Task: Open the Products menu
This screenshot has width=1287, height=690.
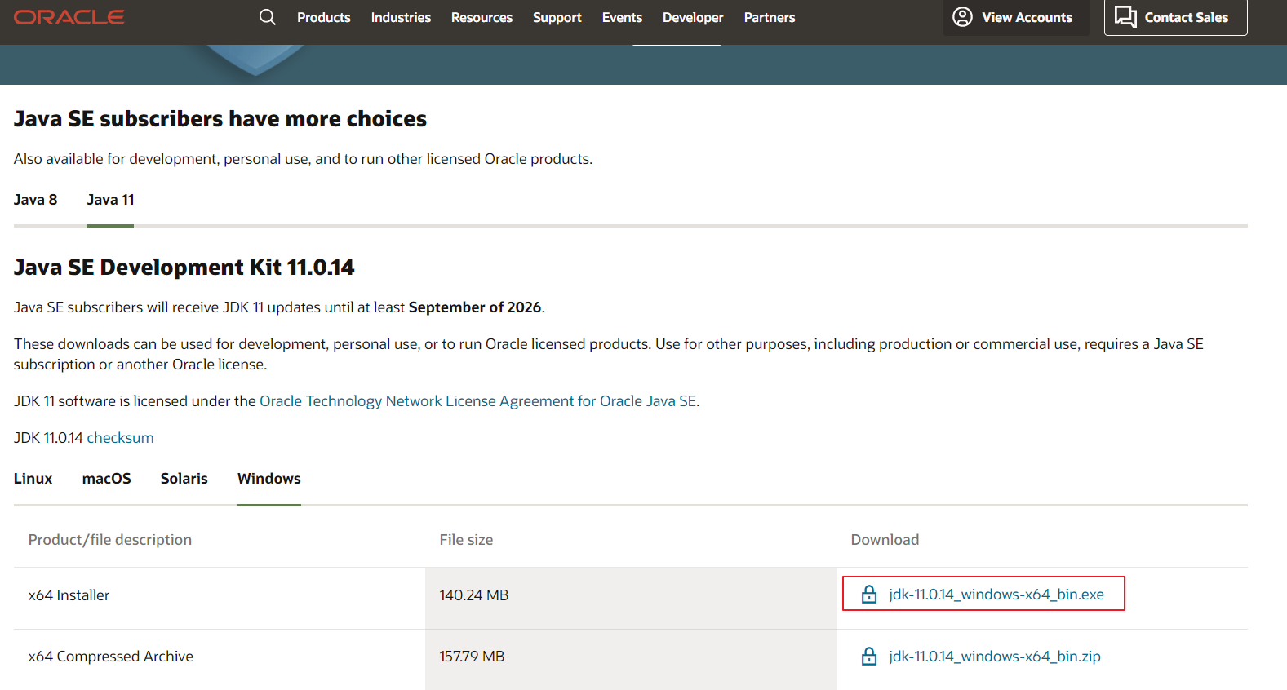Action: 324,17
